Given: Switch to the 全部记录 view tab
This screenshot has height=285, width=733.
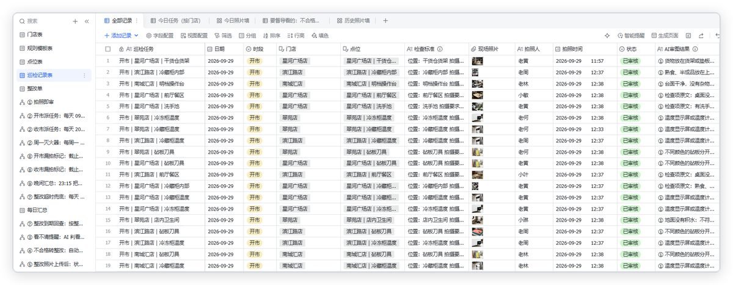Looking at the screenshot, I should tap(118, 20).
